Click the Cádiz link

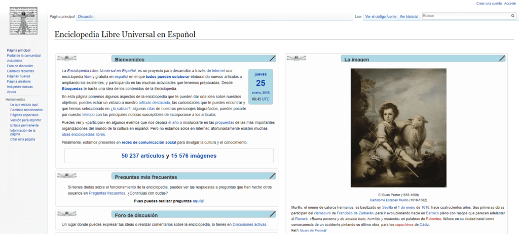[x=424, y=225]
